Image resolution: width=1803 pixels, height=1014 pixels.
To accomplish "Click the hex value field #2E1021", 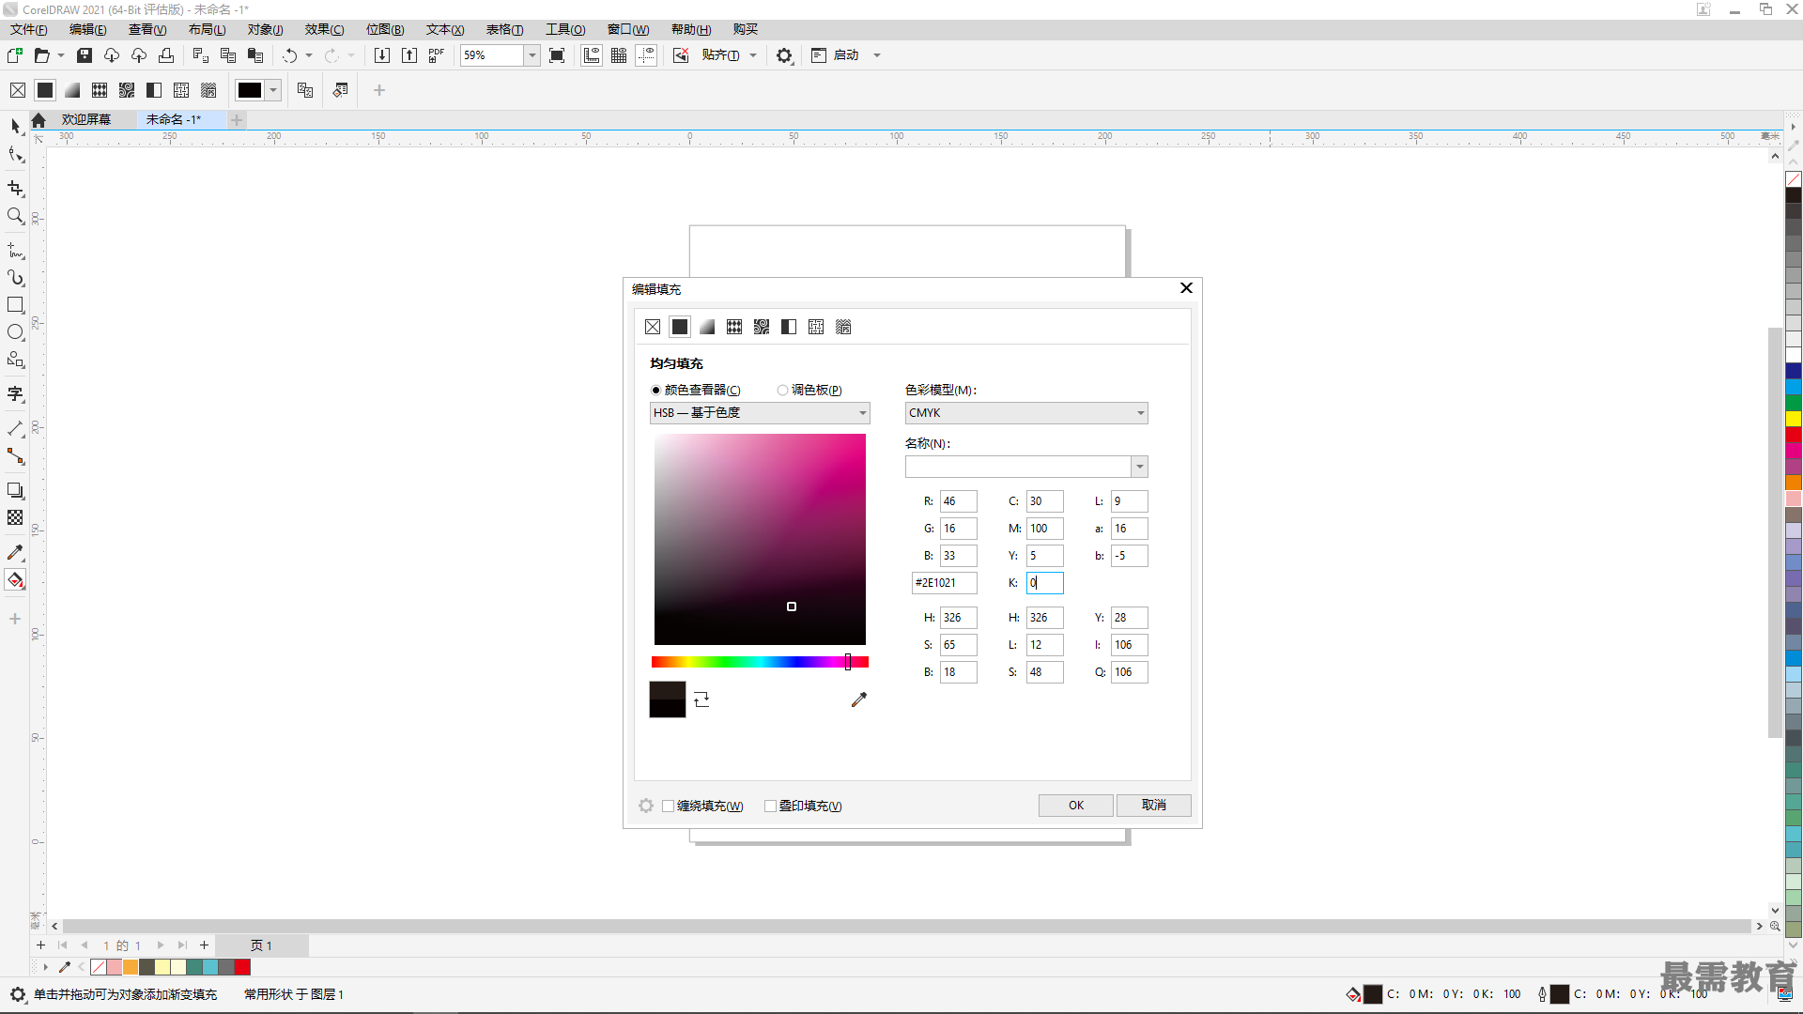I will pyautogui.click(x=944, y=583).
